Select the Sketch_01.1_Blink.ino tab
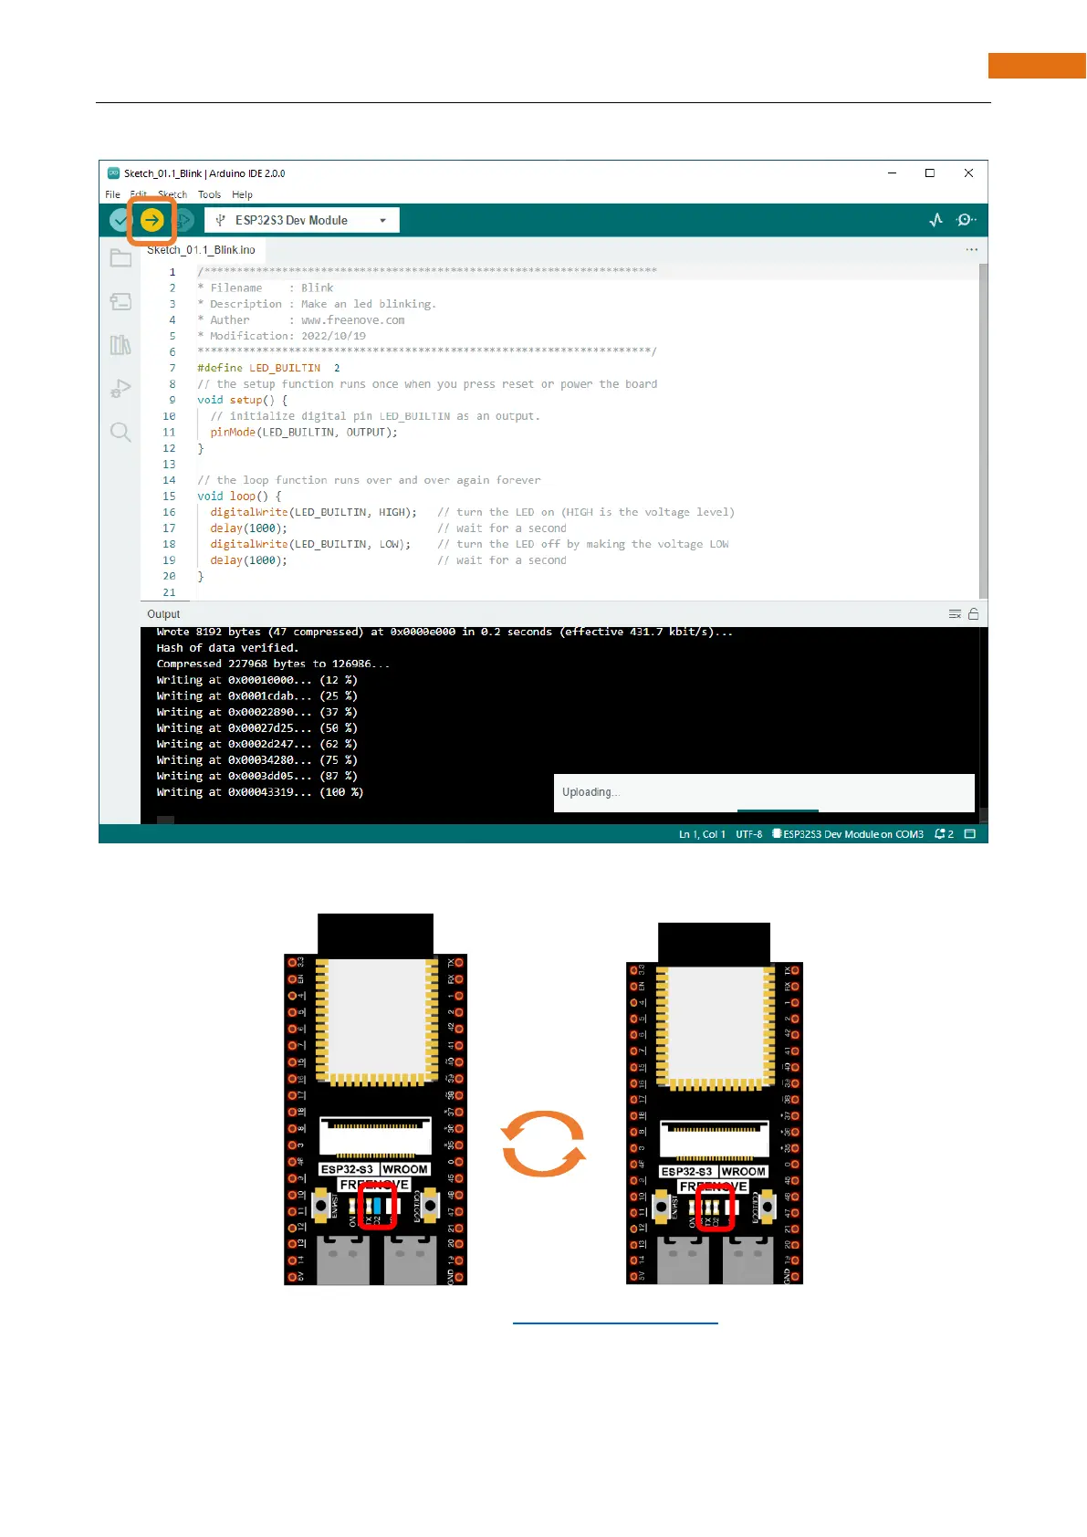 click(x=201, y=250)
